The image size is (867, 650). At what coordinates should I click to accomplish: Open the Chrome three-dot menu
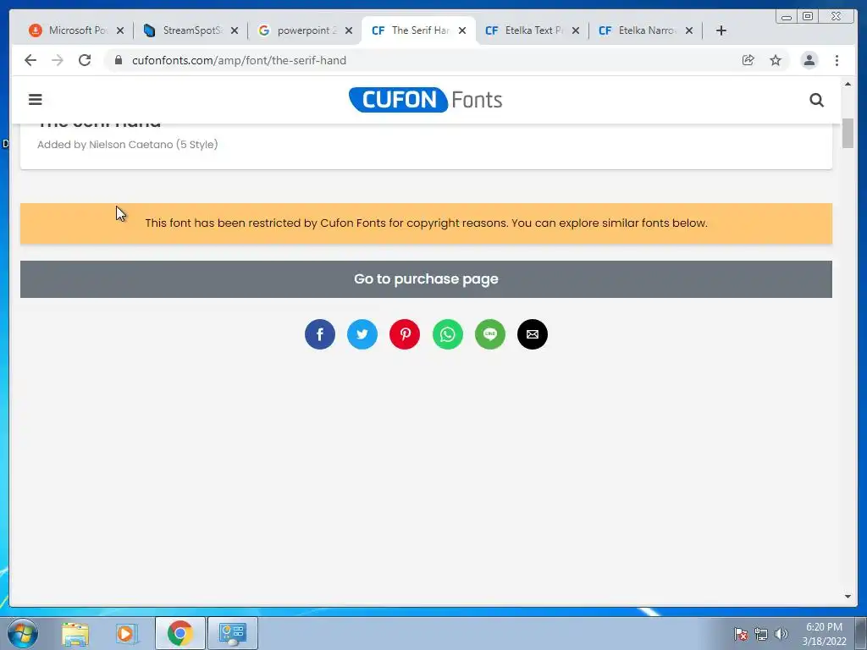(837, 60)
